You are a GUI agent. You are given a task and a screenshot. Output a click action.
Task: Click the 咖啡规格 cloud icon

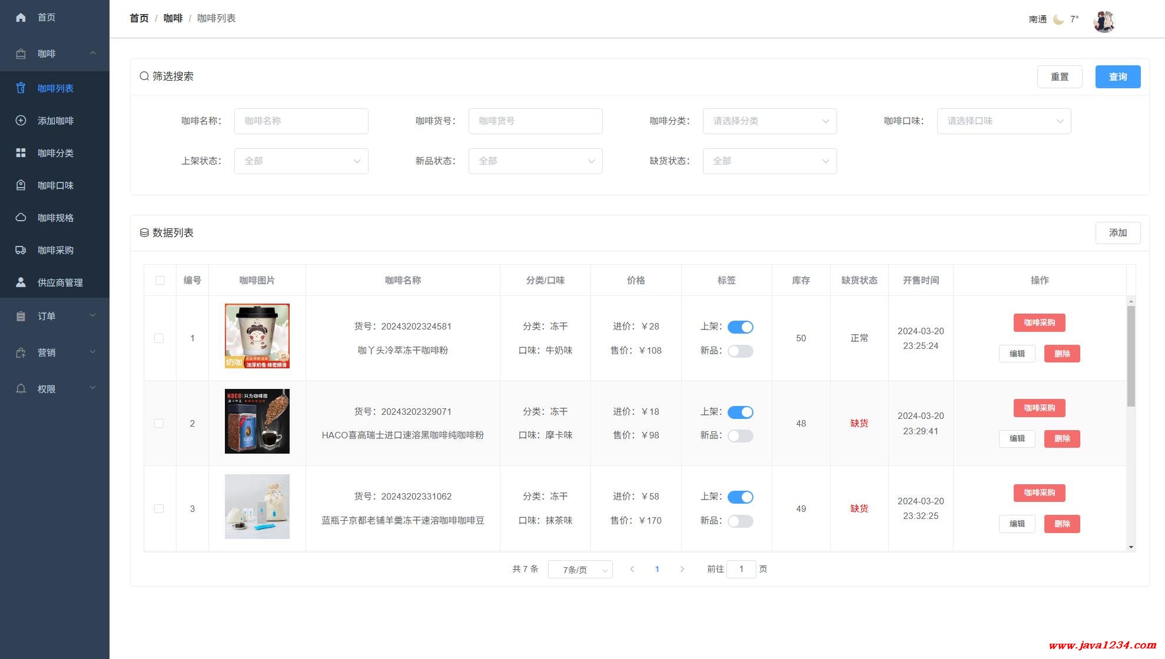pos(21,218)
